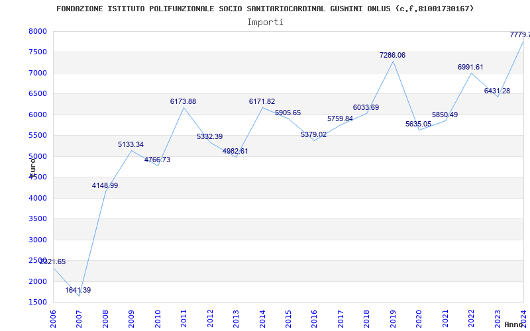Click the Euro y-axis title
The width and height of the screenshot is (530, 331).
click(32, 165)
